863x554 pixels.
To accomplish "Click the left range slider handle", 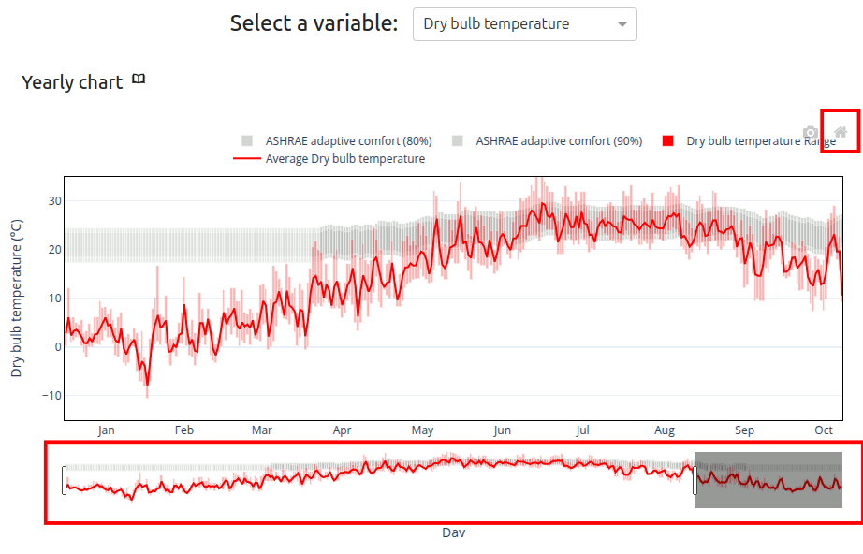I will pos(64,480).
